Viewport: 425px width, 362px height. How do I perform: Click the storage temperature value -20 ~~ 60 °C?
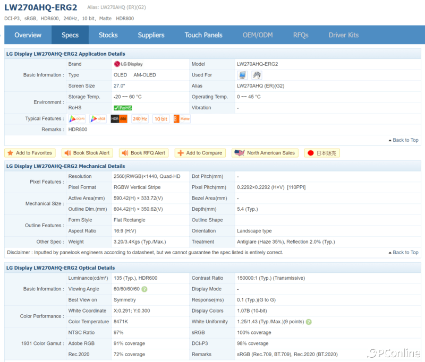tap(127, 97)
